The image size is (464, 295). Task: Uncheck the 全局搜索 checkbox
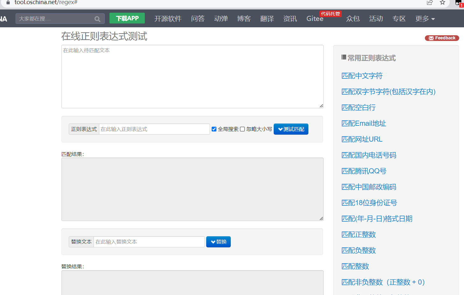coord(214,129)
